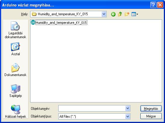Screen dimensions: 165x123
Task: Open Legutóbbi dokumentumok location
Action: [x=16, y=30]
